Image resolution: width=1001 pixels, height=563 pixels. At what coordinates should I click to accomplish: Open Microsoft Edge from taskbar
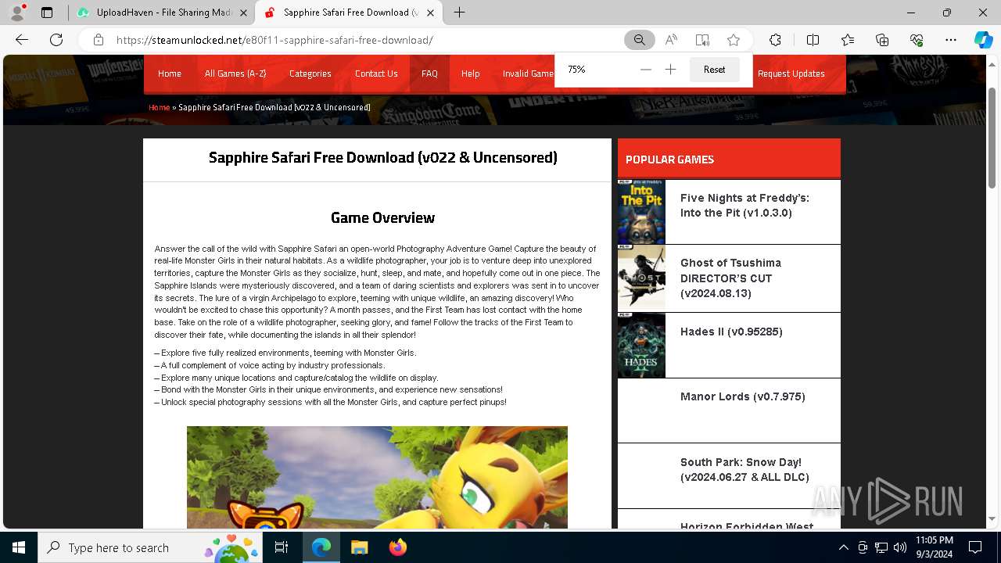coord(321,547)
